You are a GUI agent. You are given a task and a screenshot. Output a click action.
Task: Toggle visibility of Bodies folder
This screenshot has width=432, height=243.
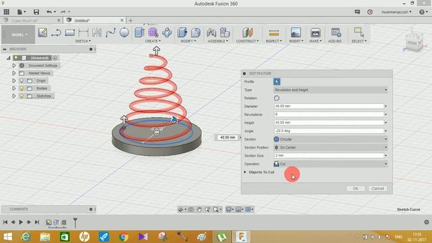pyautogui.click(x=22, y=88)
